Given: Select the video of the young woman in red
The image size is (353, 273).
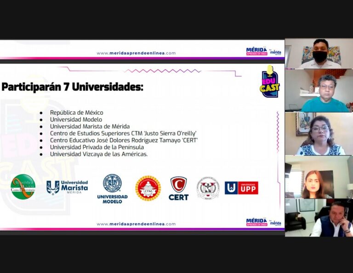Looking at the screenshot, I should tap(319, 177).
